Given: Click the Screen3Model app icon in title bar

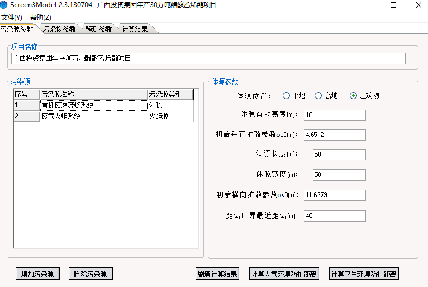Looking at the screenshot, I should click(x=3, y=4).
